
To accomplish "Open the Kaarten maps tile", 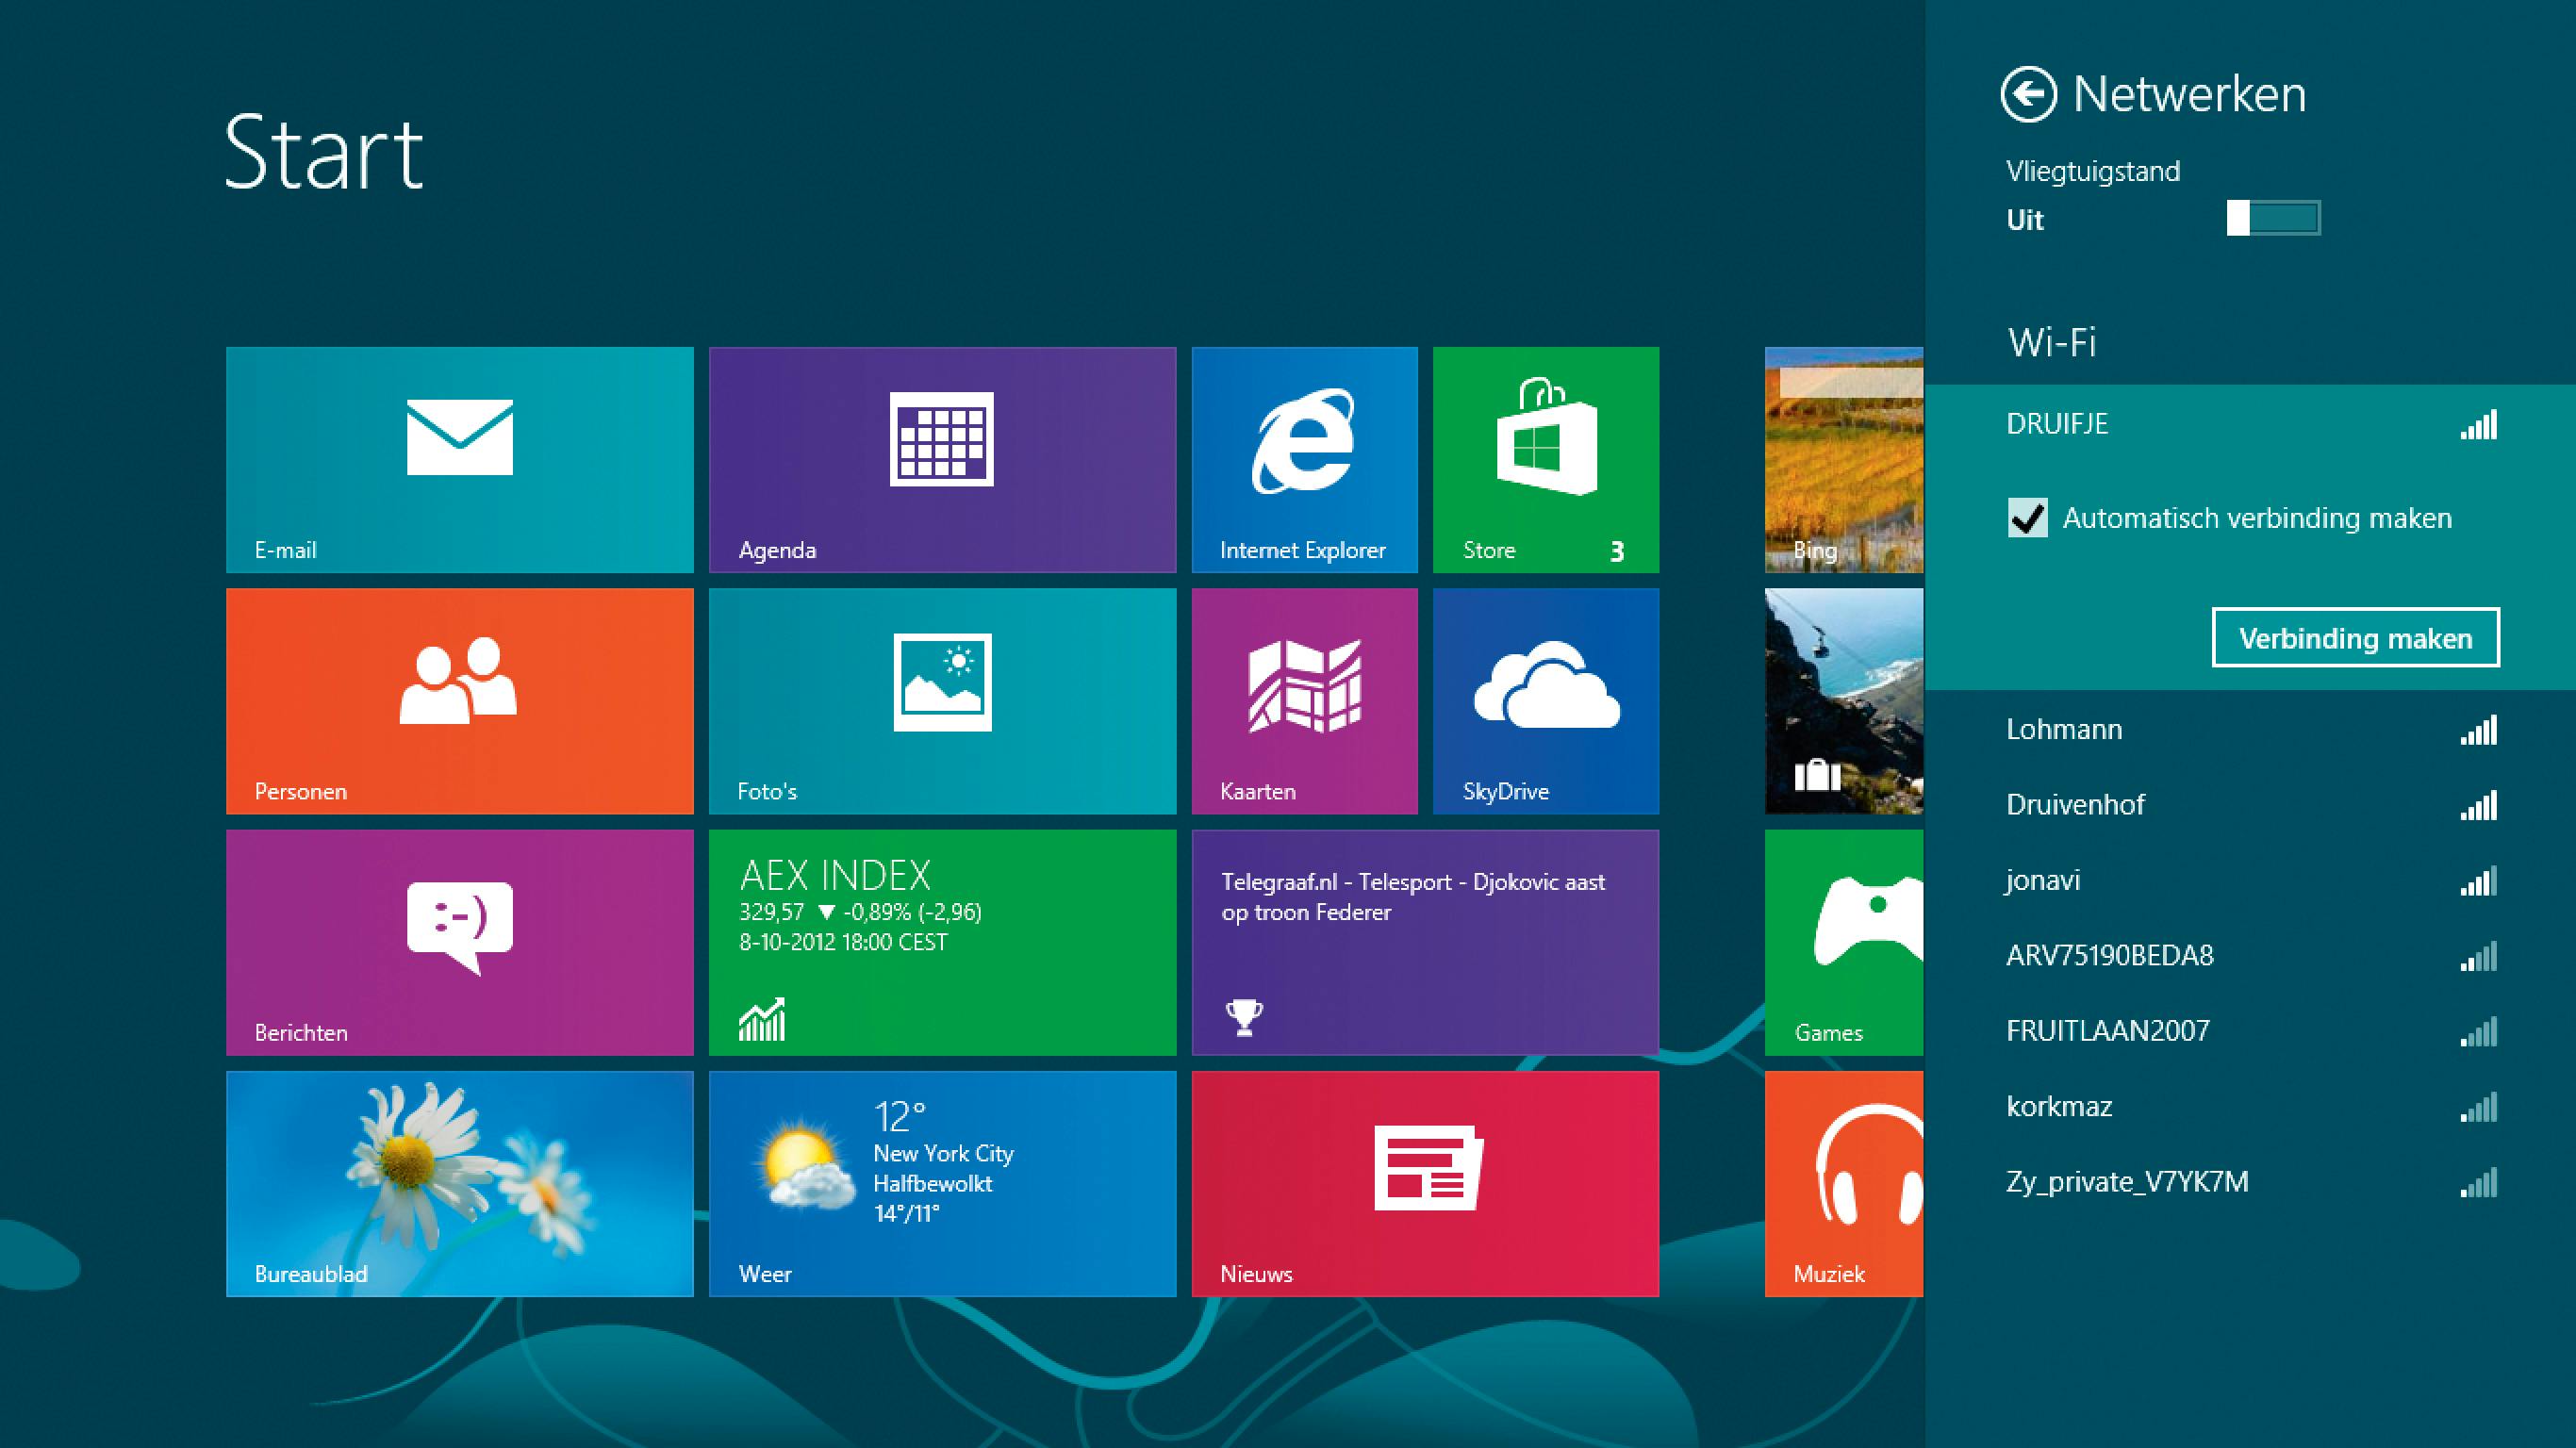I will click(x=1304, y=700).
